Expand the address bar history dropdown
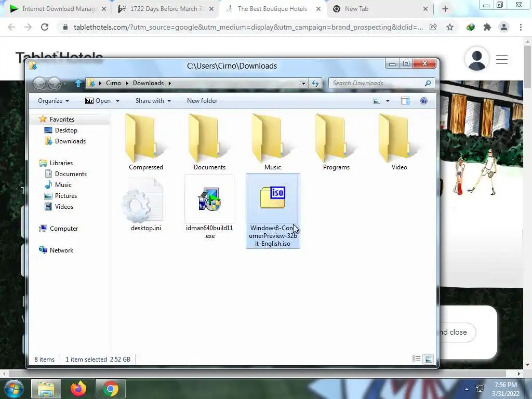 [x=303, y=83]
